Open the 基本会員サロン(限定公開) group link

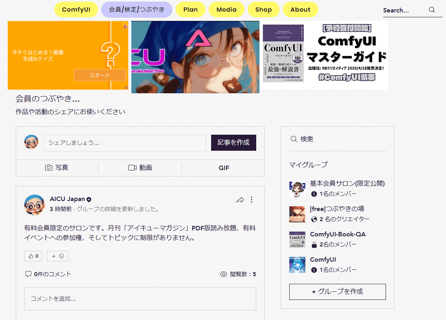[347, 183]
